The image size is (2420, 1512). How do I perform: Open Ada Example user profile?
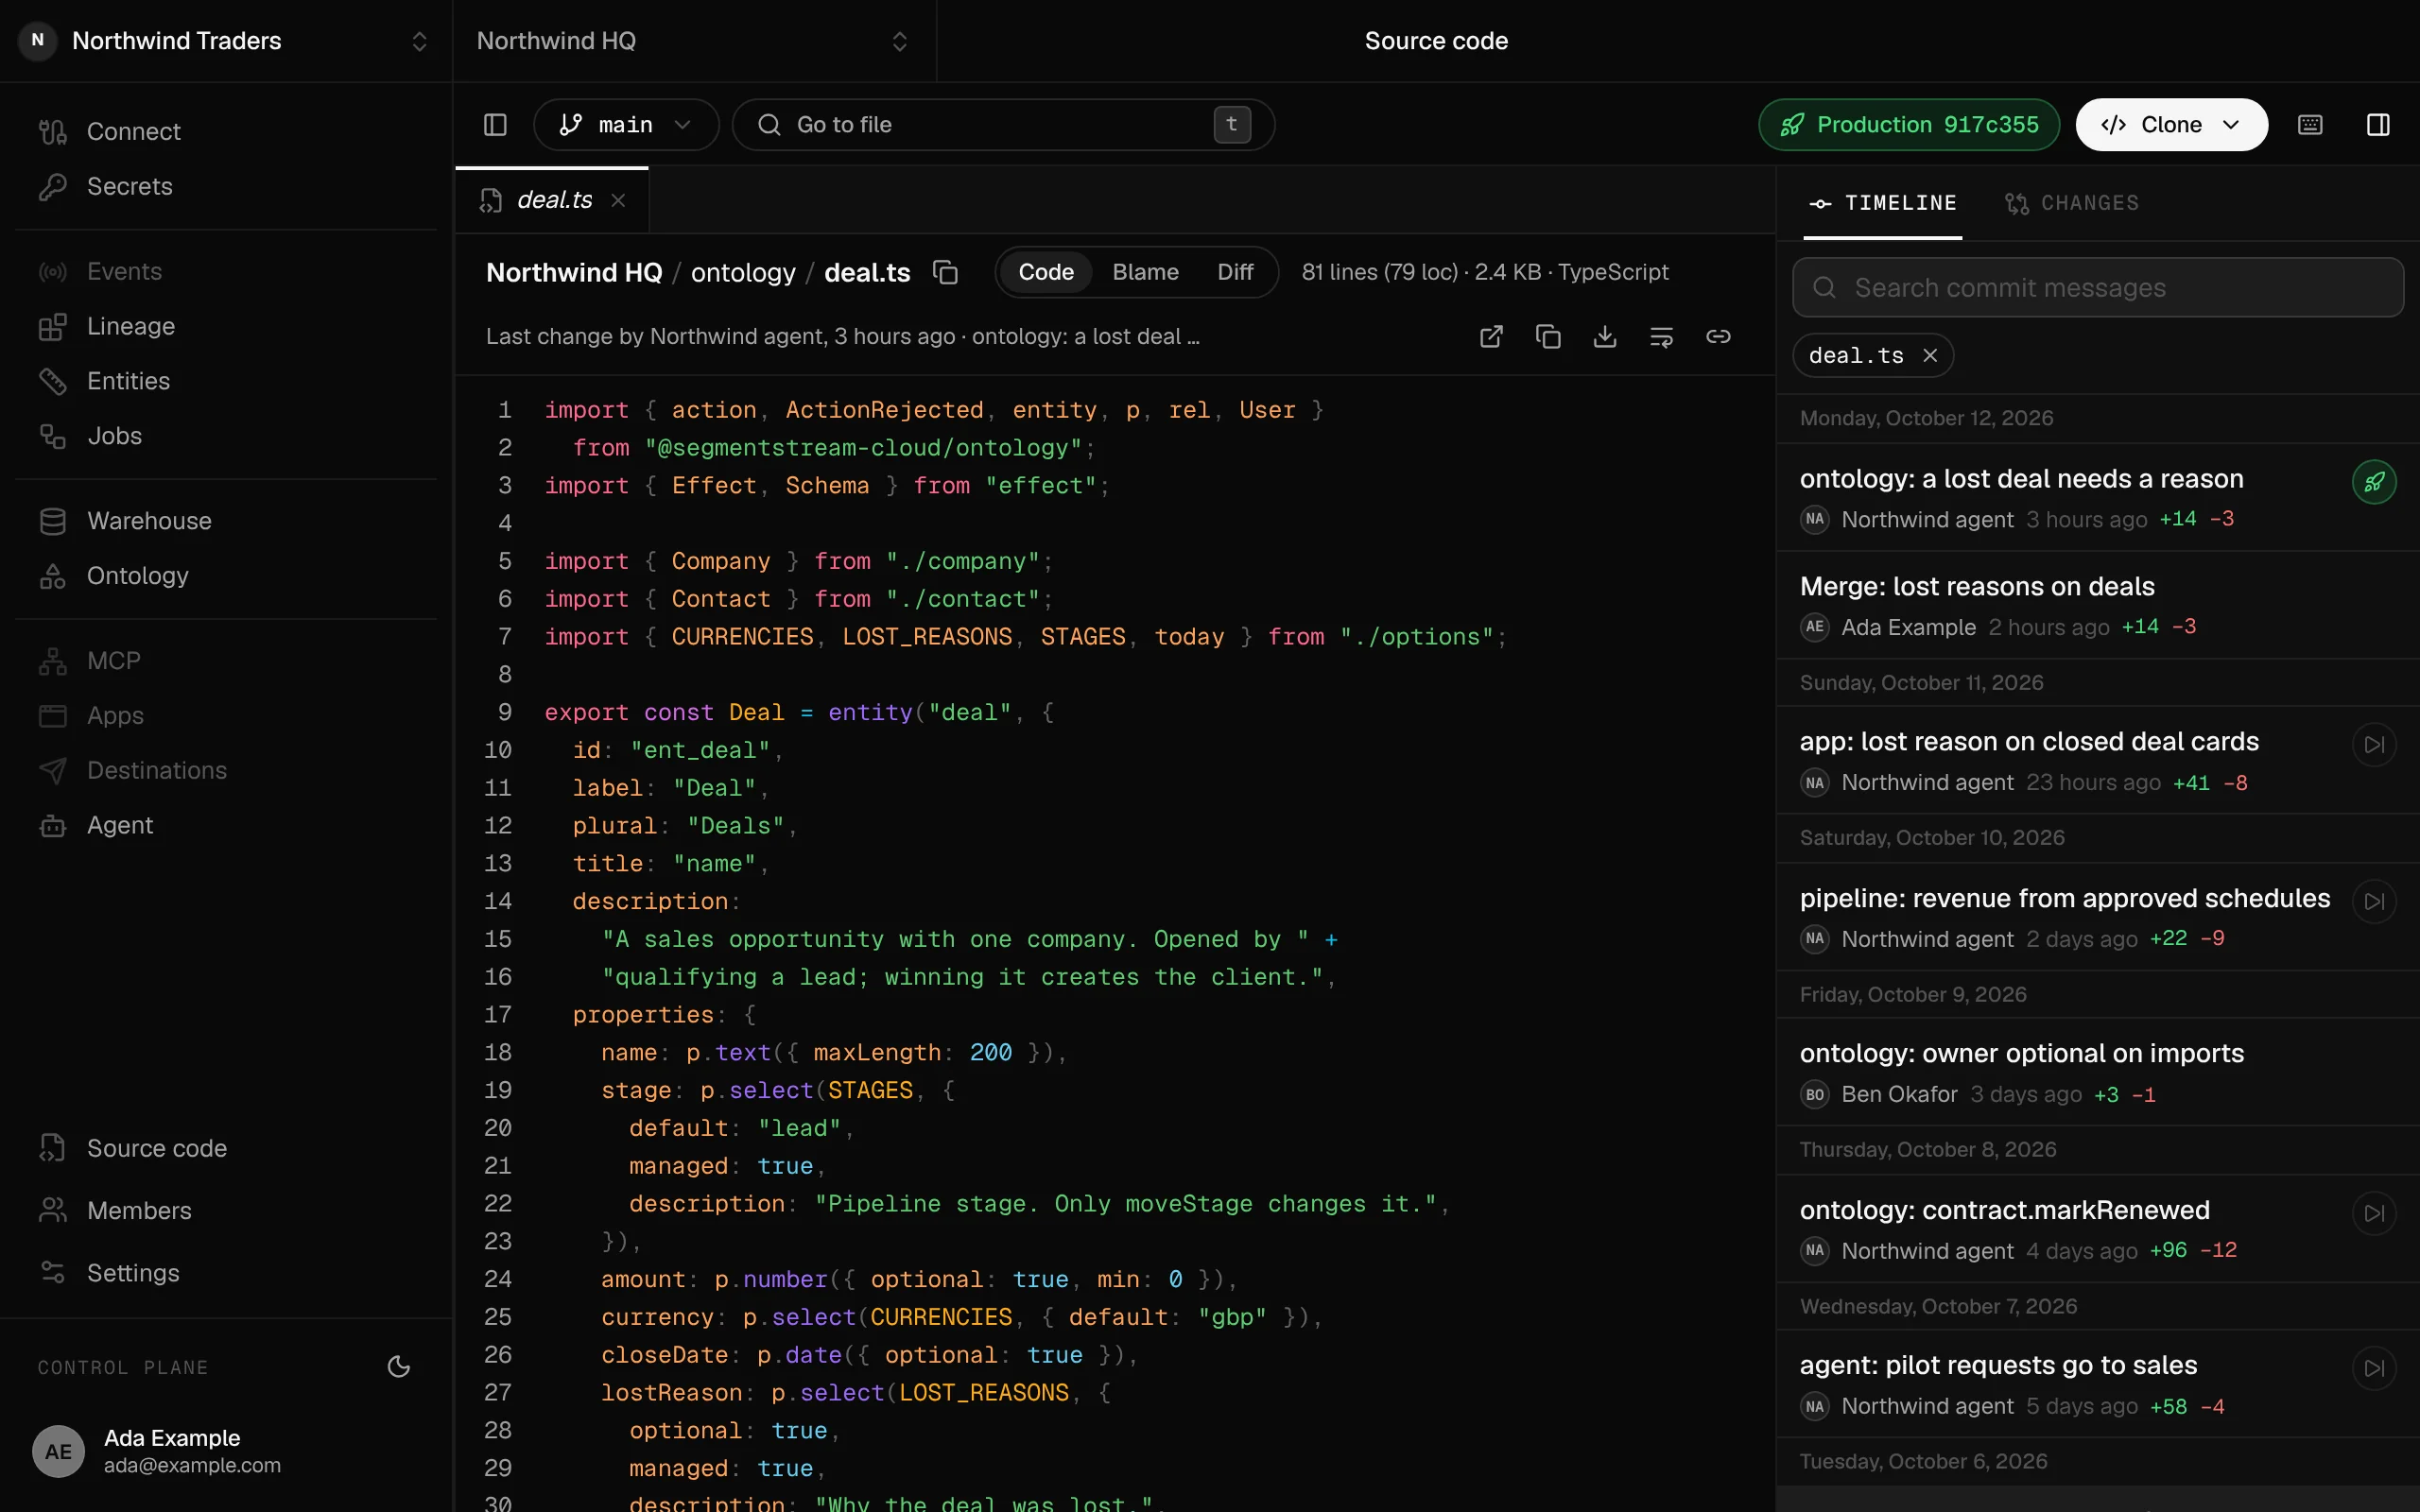click(226, 1450)
